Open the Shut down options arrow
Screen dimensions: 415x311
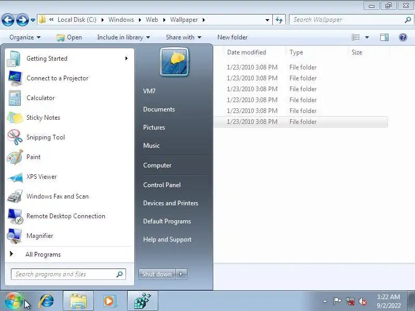coord(181,274)
